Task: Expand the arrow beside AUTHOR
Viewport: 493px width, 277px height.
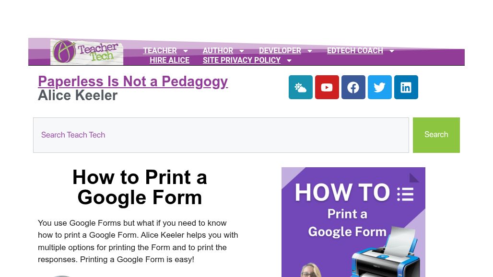Action: tap(242, 51)
